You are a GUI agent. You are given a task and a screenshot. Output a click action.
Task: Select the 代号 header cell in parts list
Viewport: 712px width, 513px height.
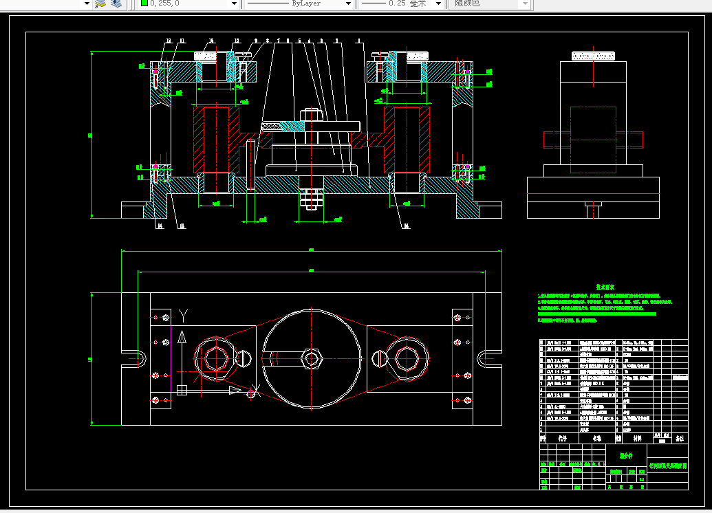(562, 438)
